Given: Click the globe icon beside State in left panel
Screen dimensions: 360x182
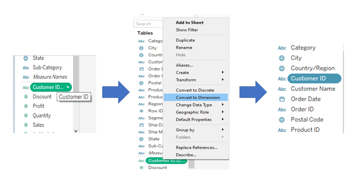Looking at the screenshot, I should [x=26, y=58].
